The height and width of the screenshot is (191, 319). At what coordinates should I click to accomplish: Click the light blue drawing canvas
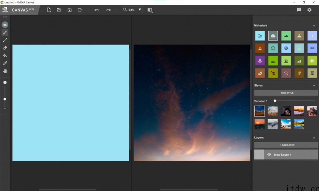[71, 103]
